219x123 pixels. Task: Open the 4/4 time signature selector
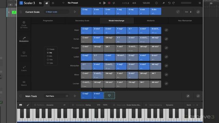pos(134,3)
